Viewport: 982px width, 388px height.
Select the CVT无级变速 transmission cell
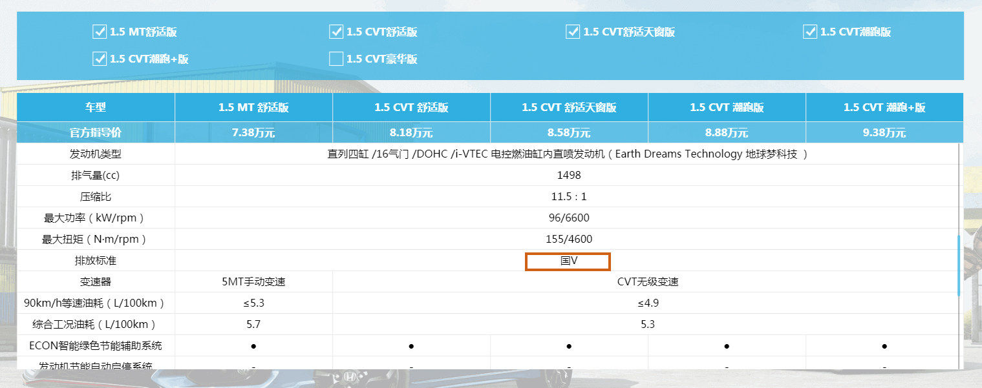pos(647,282)
